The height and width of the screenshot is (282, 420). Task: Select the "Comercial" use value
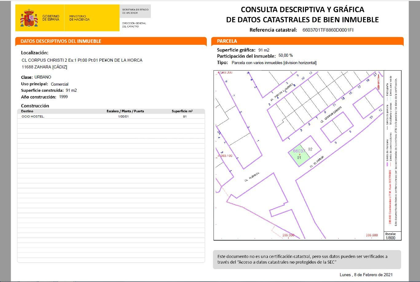coord(60,84)
